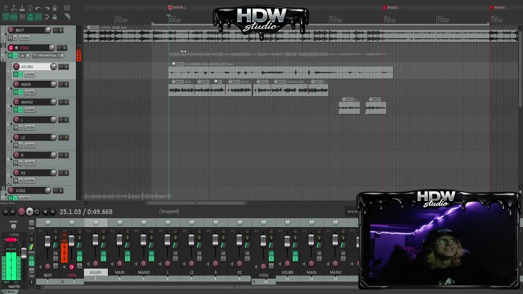Collapse the VOX2 folder track
Image resolution: width=523 pixels, height=294 pixels.
click(x=3, y=188)
